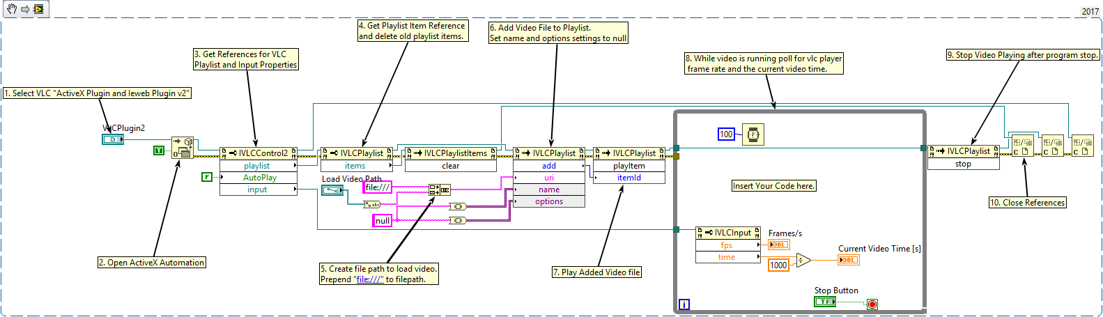Click the loop stop condition terminal
Viewport: 1103px width, 317px height.
tap(872, 304)
